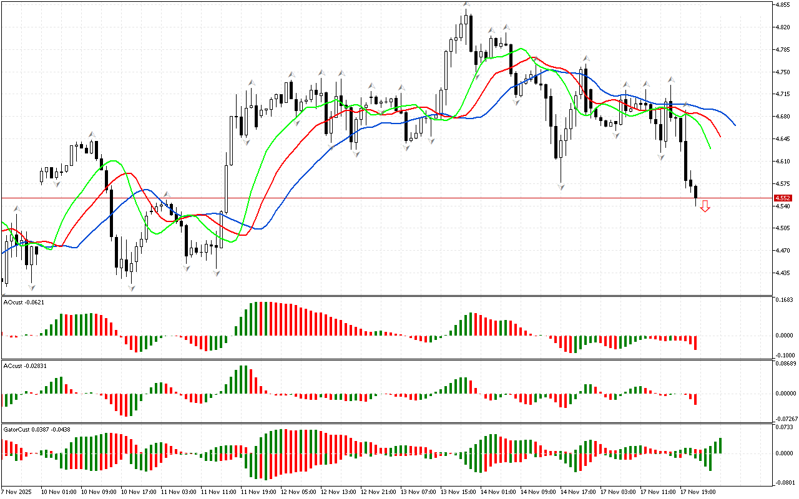Click fractal arrow below 14 Nov 17:00 wick
Viewport: 799px width, 499px height.
[561, 187]
